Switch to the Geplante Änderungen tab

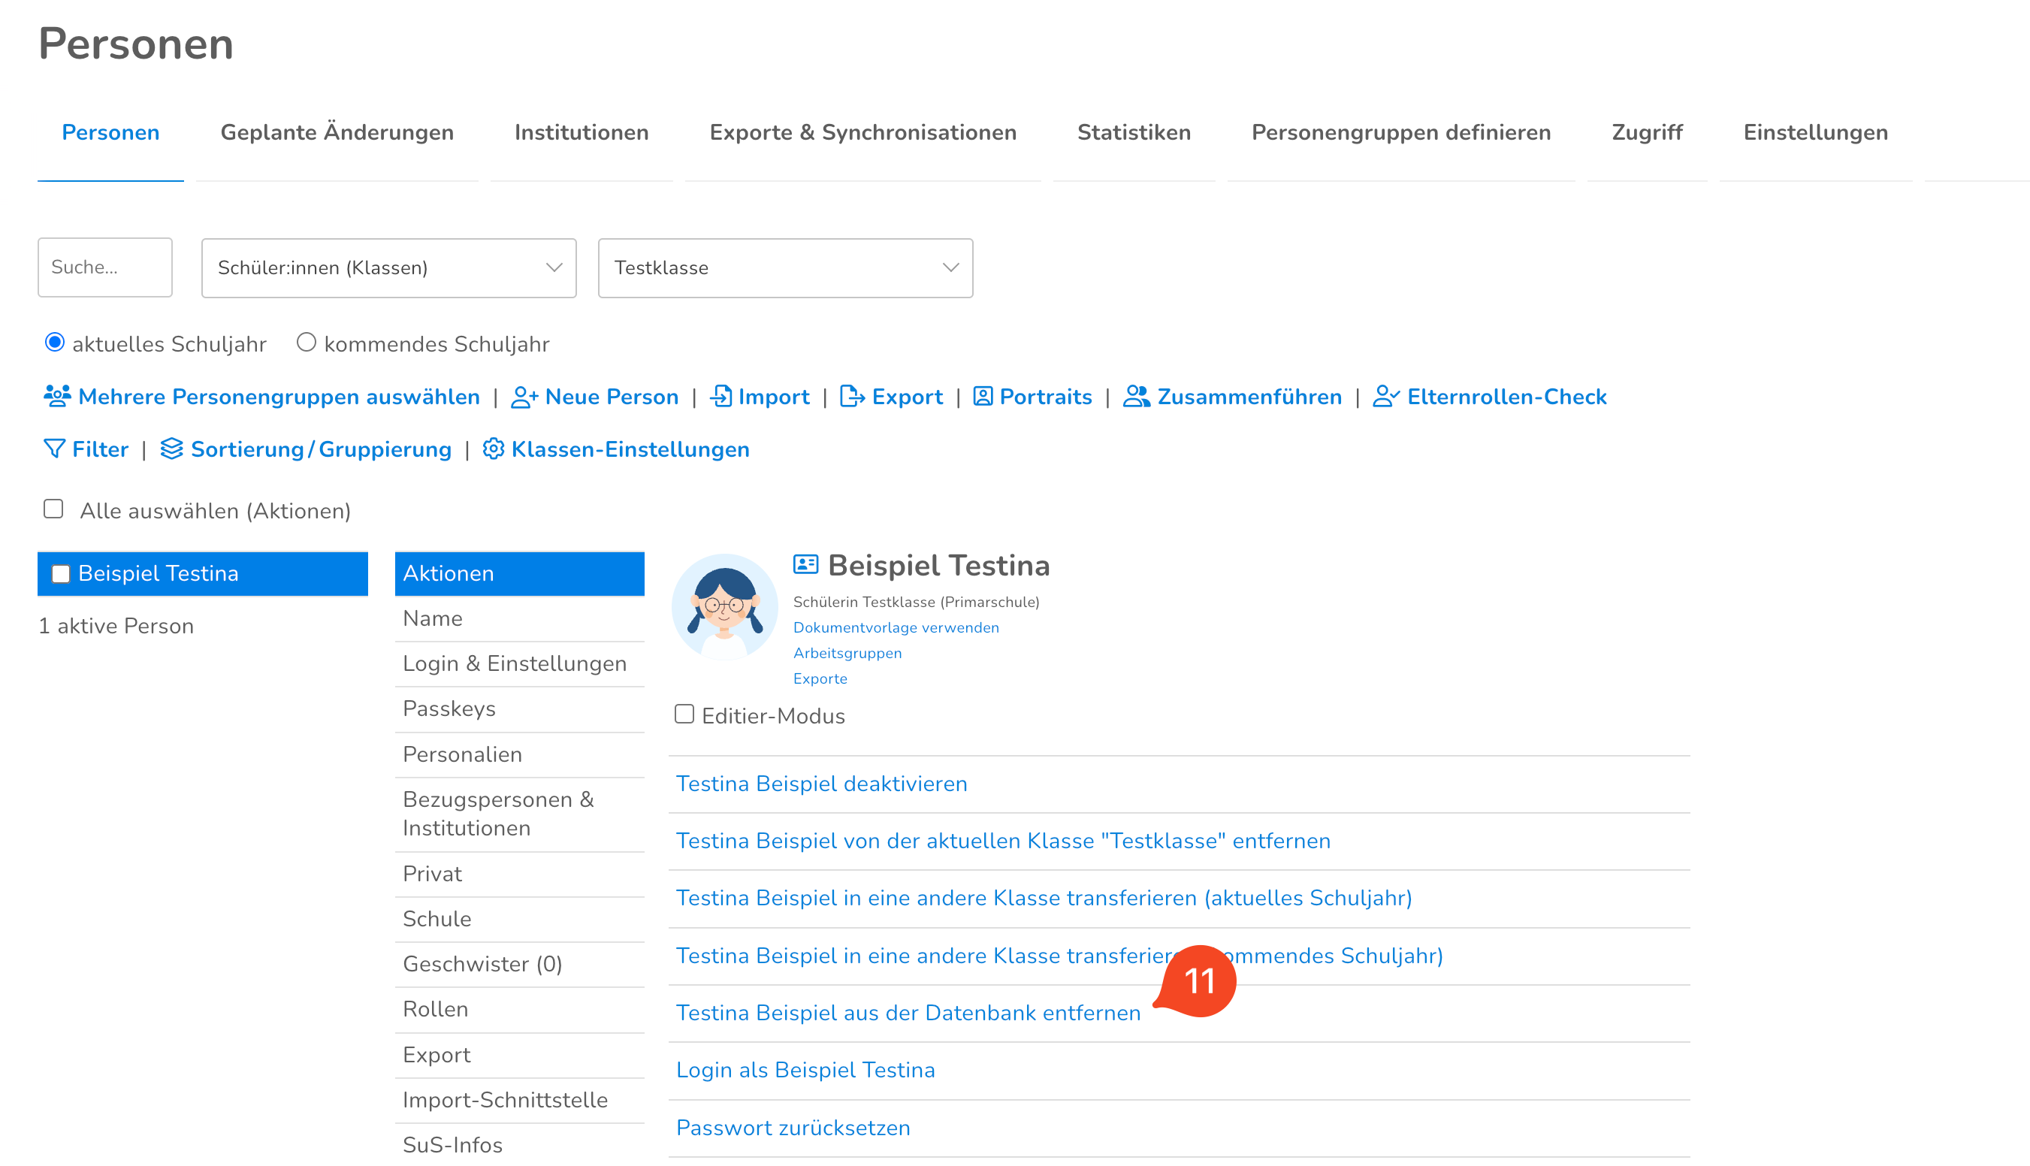click(337, 132)
